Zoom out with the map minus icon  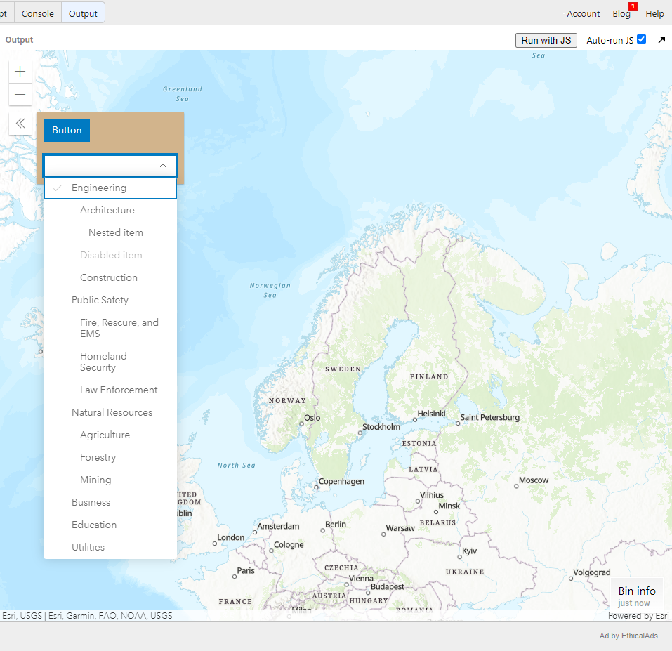20,94
